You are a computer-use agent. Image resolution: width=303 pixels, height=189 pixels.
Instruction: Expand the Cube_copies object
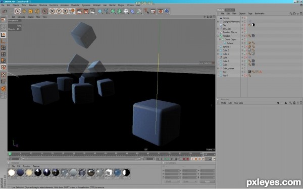[218, 68]
